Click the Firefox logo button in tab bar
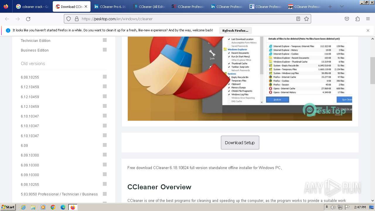This screenshot has height=211, width=375. click(6, 6)
